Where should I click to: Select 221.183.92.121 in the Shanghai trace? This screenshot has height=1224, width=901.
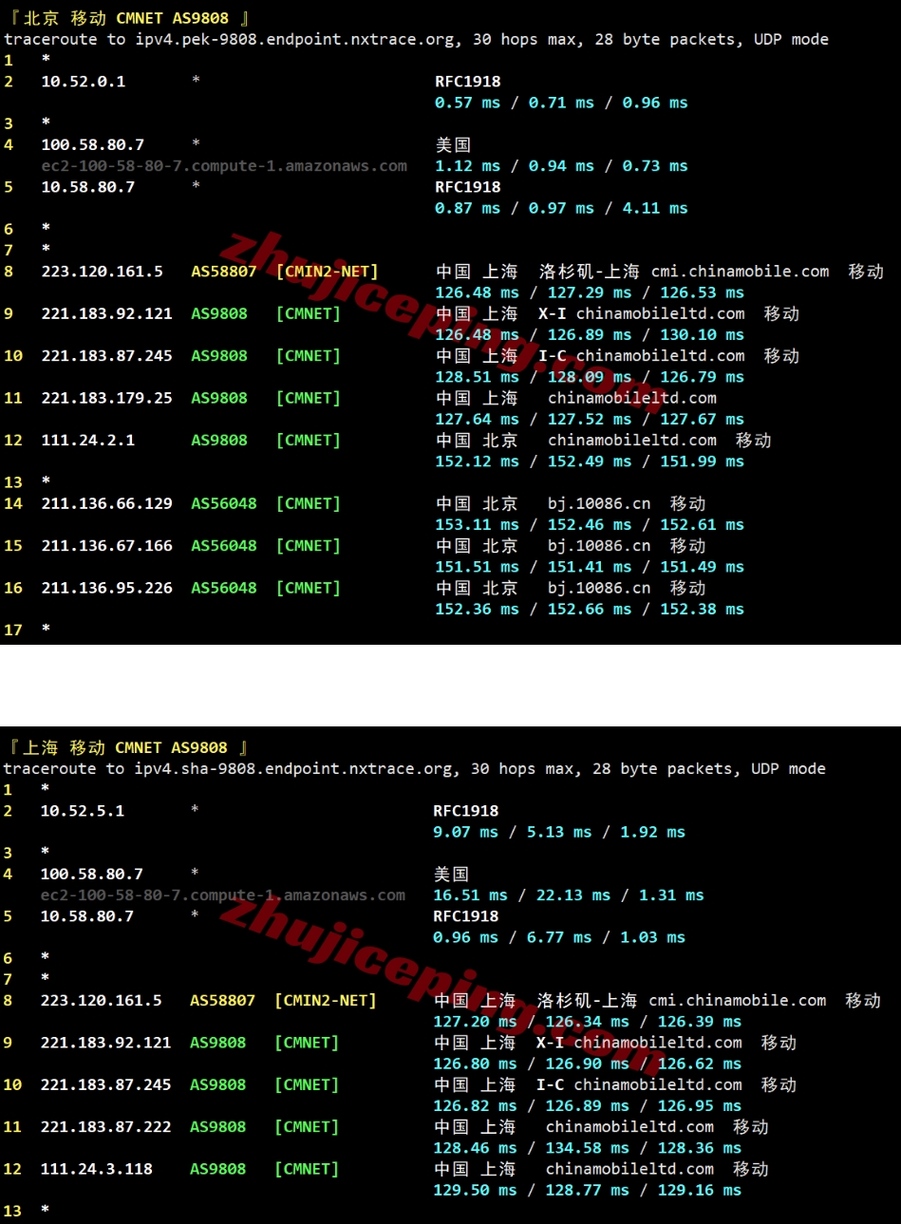[105, 1043]
